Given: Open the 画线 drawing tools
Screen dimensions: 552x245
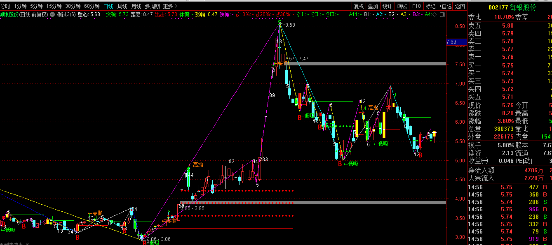Looking at the screenshot, I should (x=402, y=6).
